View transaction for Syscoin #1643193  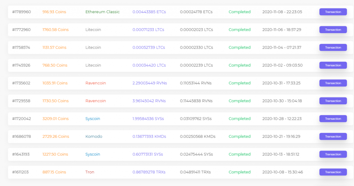[333, 154]
